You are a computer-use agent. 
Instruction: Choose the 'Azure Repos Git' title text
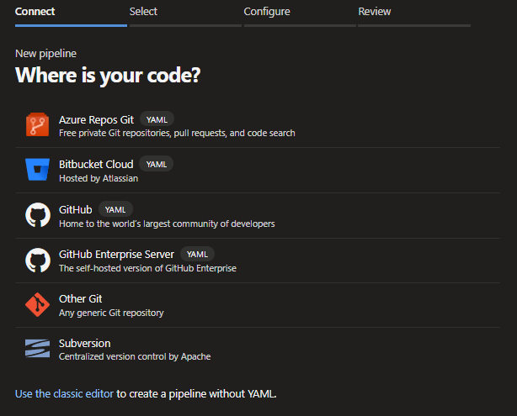[x=96, y=119]
